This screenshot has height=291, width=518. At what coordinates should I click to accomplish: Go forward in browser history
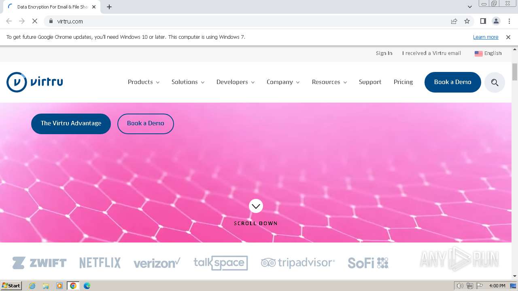click(22, 21)
